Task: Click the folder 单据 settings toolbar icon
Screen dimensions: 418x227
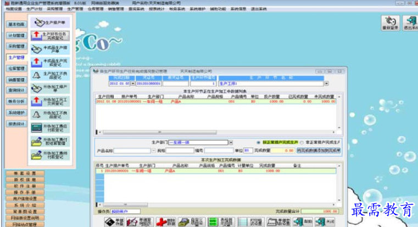Action: 279,222
